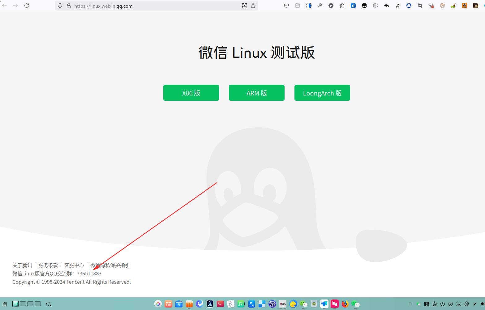Image resolution: width=485 pixels, height=310 pixels.
Task: Open the terminal app in the dock
Action: [x=220, y=304]
